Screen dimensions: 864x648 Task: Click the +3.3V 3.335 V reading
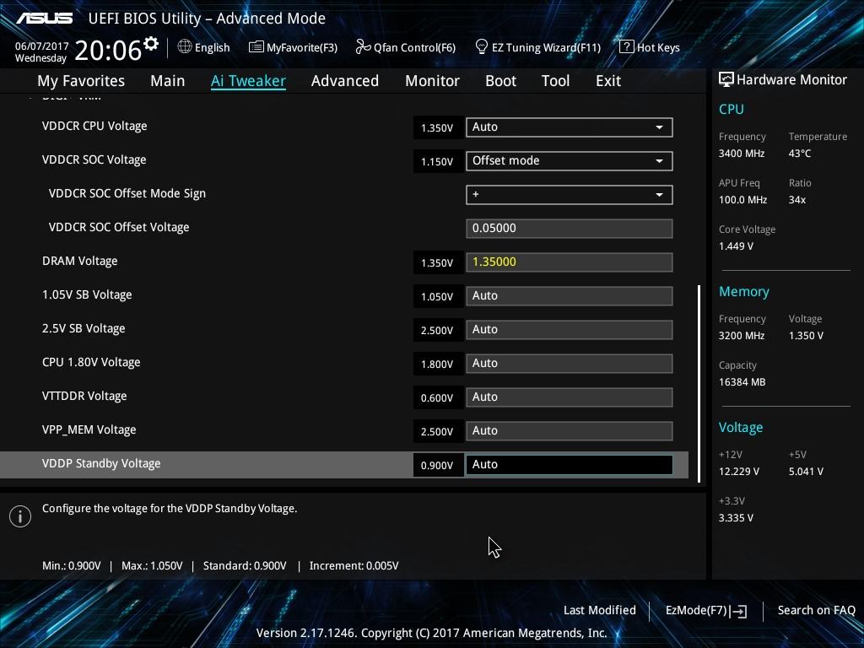(x=736, y=518)
